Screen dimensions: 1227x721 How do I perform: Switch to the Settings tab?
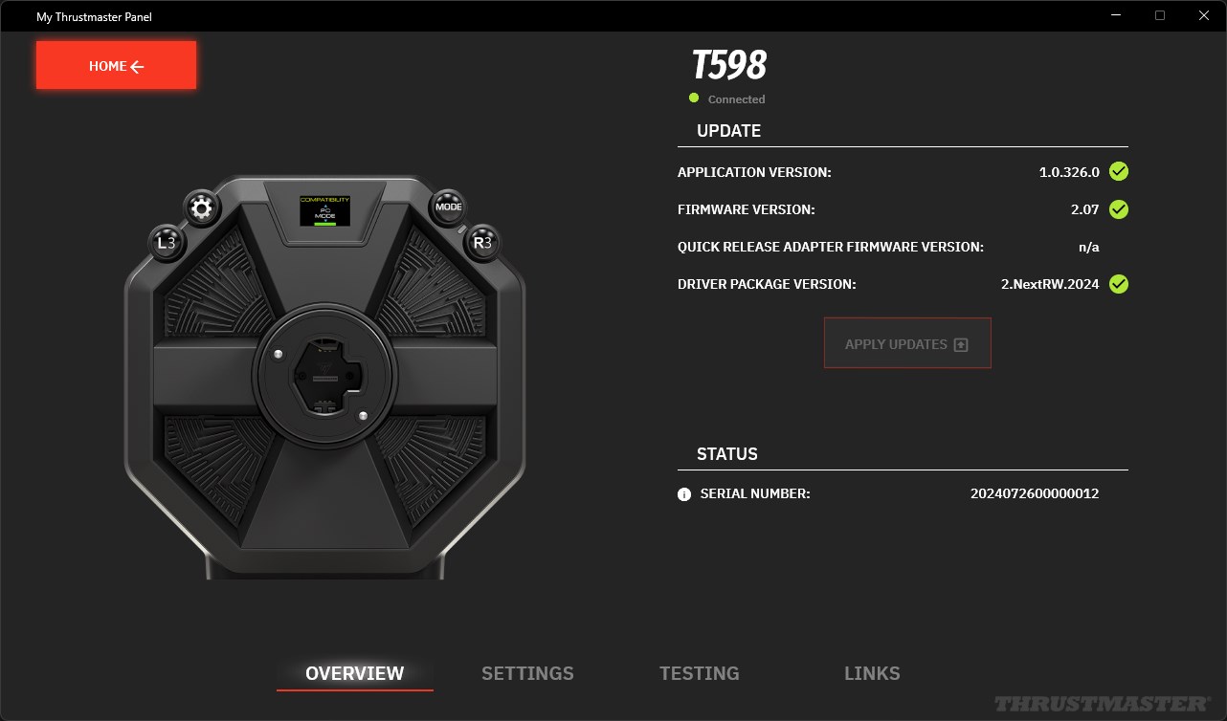(527, 673)
